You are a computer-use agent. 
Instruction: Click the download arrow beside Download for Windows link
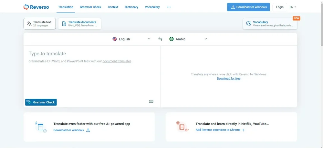pyautogui.click(x=88, y=130)
